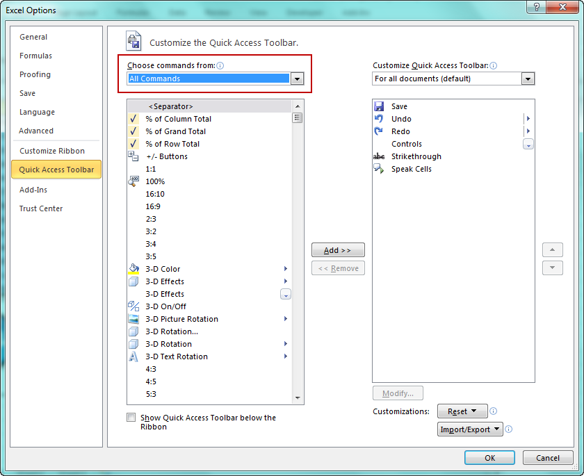Select Controls in the toolbar list
This screenshot has width=584, height=476.
(453, 144)
